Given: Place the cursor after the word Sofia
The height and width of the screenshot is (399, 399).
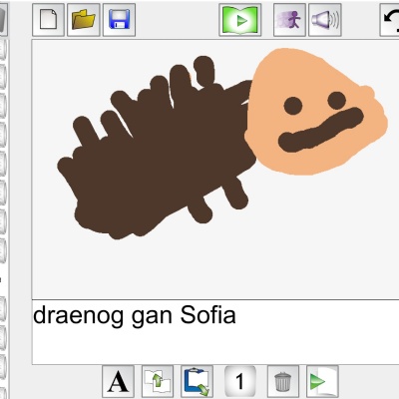Looking at the screenshot, I should [x=236, y=315].
